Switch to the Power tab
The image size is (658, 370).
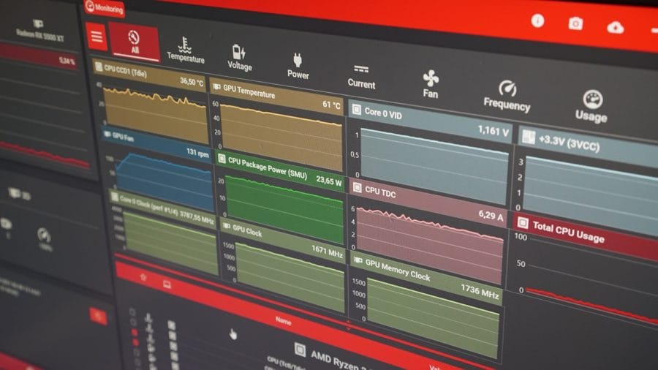tap(298, 66)
